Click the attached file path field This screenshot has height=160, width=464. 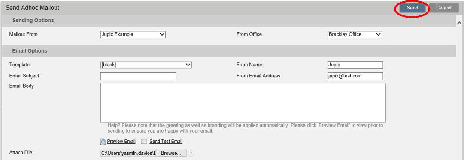click(x=128, y=153)
